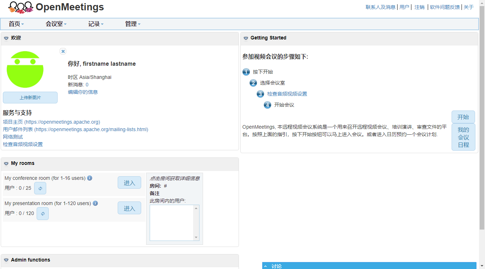Open 用户邮件列表 mailing list link
This screenshot has width=485, height=269.
tap(75, 129)
